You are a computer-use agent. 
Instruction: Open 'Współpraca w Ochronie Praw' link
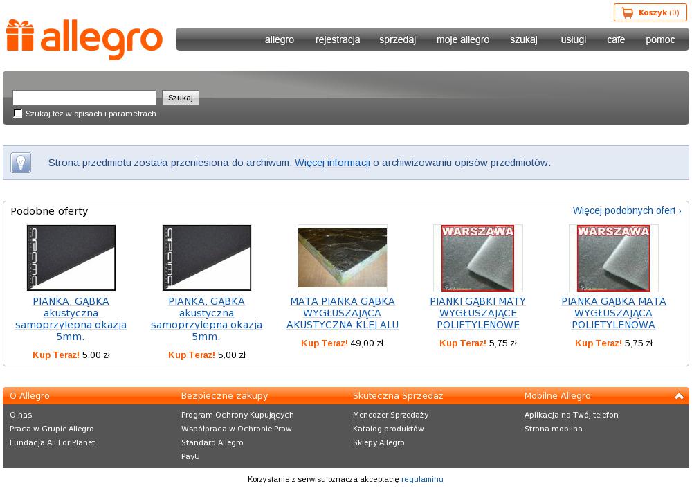[x=237, y=429]
